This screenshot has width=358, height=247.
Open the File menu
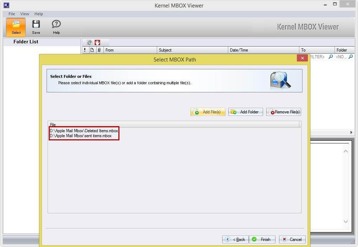(x=12, y=14)
